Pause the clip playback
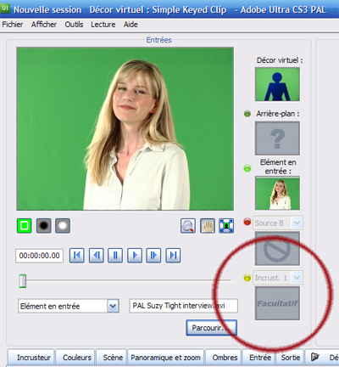Image resolution: width=339 pixels, height=367 pixels. (115, 256)
